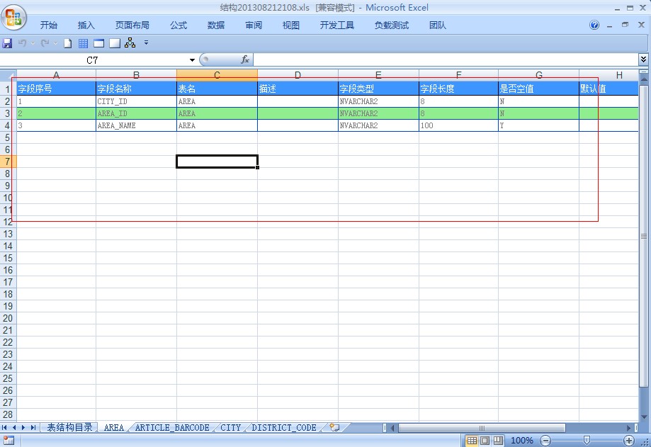Image resolution: width=651 pixels, height=447 pixels.
Task: Open the Office button menu
Action: point(13,18)
